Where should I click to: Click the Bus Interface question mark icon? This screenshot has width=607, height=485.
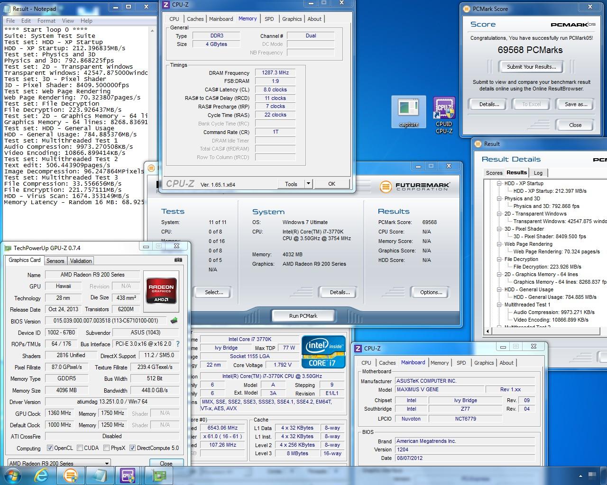[x=178, y=344]
